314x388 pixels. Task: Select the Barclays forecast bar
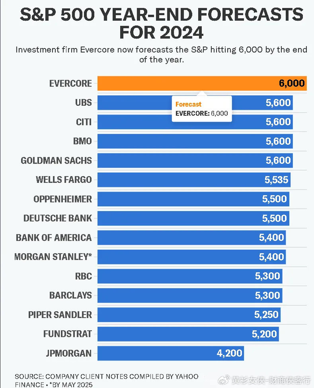point(190,295)
